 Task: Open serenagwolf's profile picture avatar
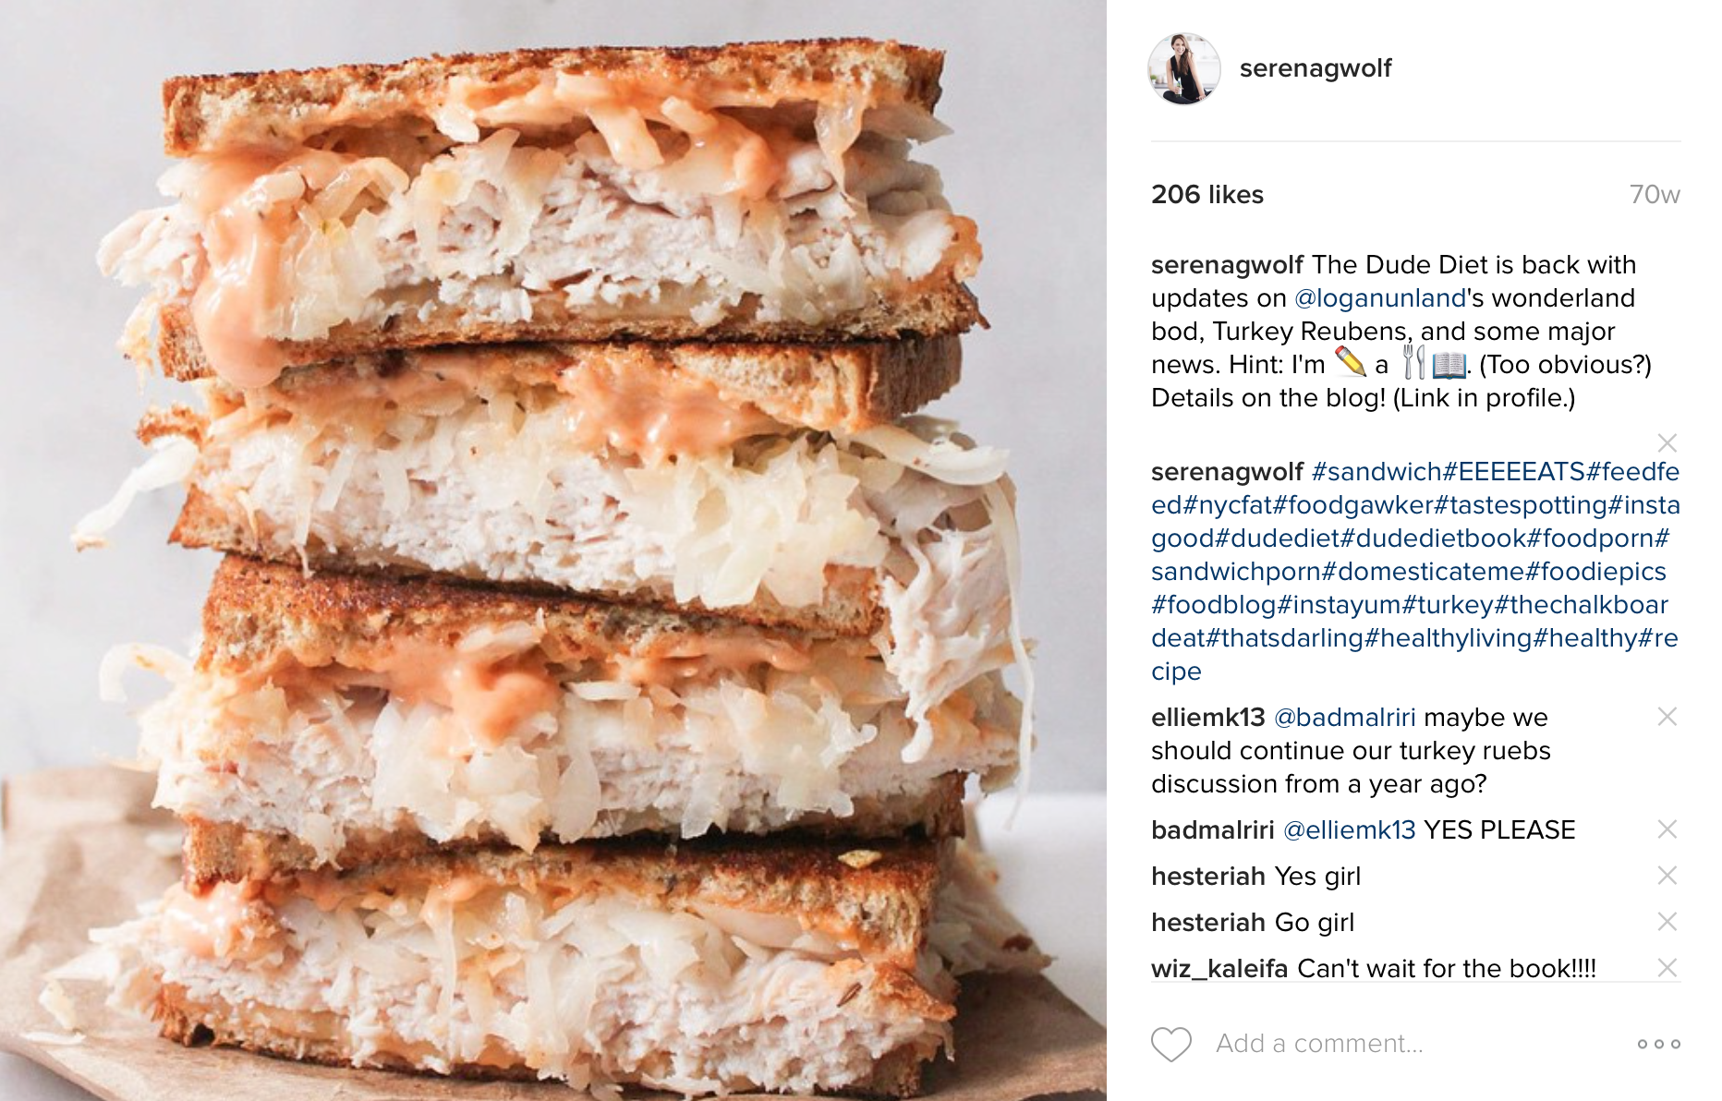pyautogui.click(x=1183, y=68)
